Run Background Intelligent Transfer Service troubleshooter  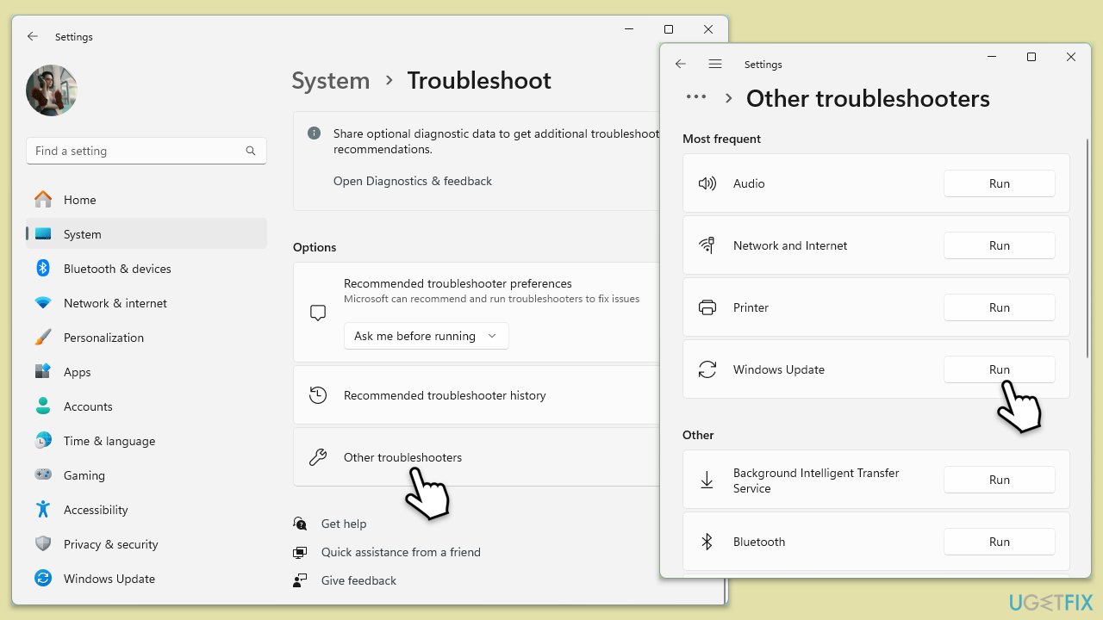[1000, 480]
